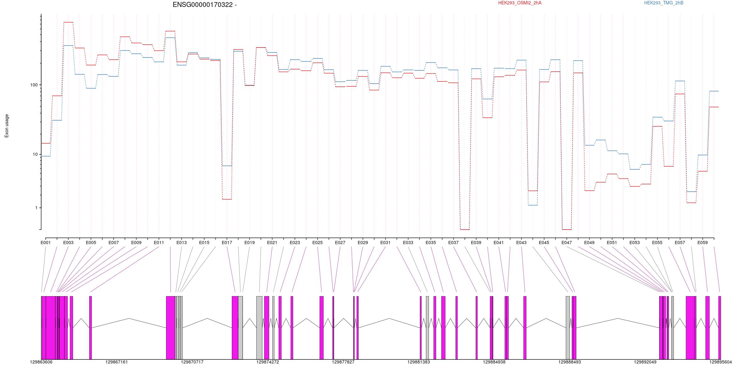This screenshot has height=377, width=755.
Task: Click the wide gray exon block near 129874272
Action: pos(259,328)
